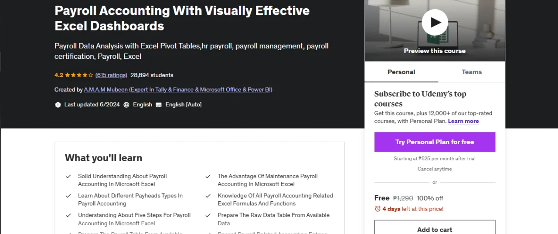Viewport: 558px width, 234px height.
Task: Switch to the Teams tab
Action: coord(472,72)
